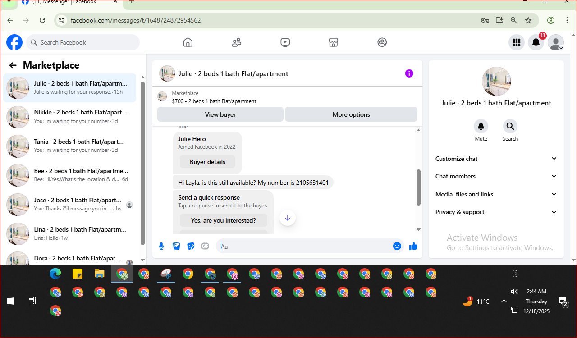Expand Privacy & support section
The width and height of the screenshot is (577, 338).
click(x=496, y=212)
